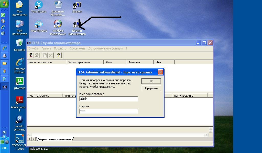262x153 pixels.
Task: Open the Корзина recycle bin icon
Action: tap(19, 43)
